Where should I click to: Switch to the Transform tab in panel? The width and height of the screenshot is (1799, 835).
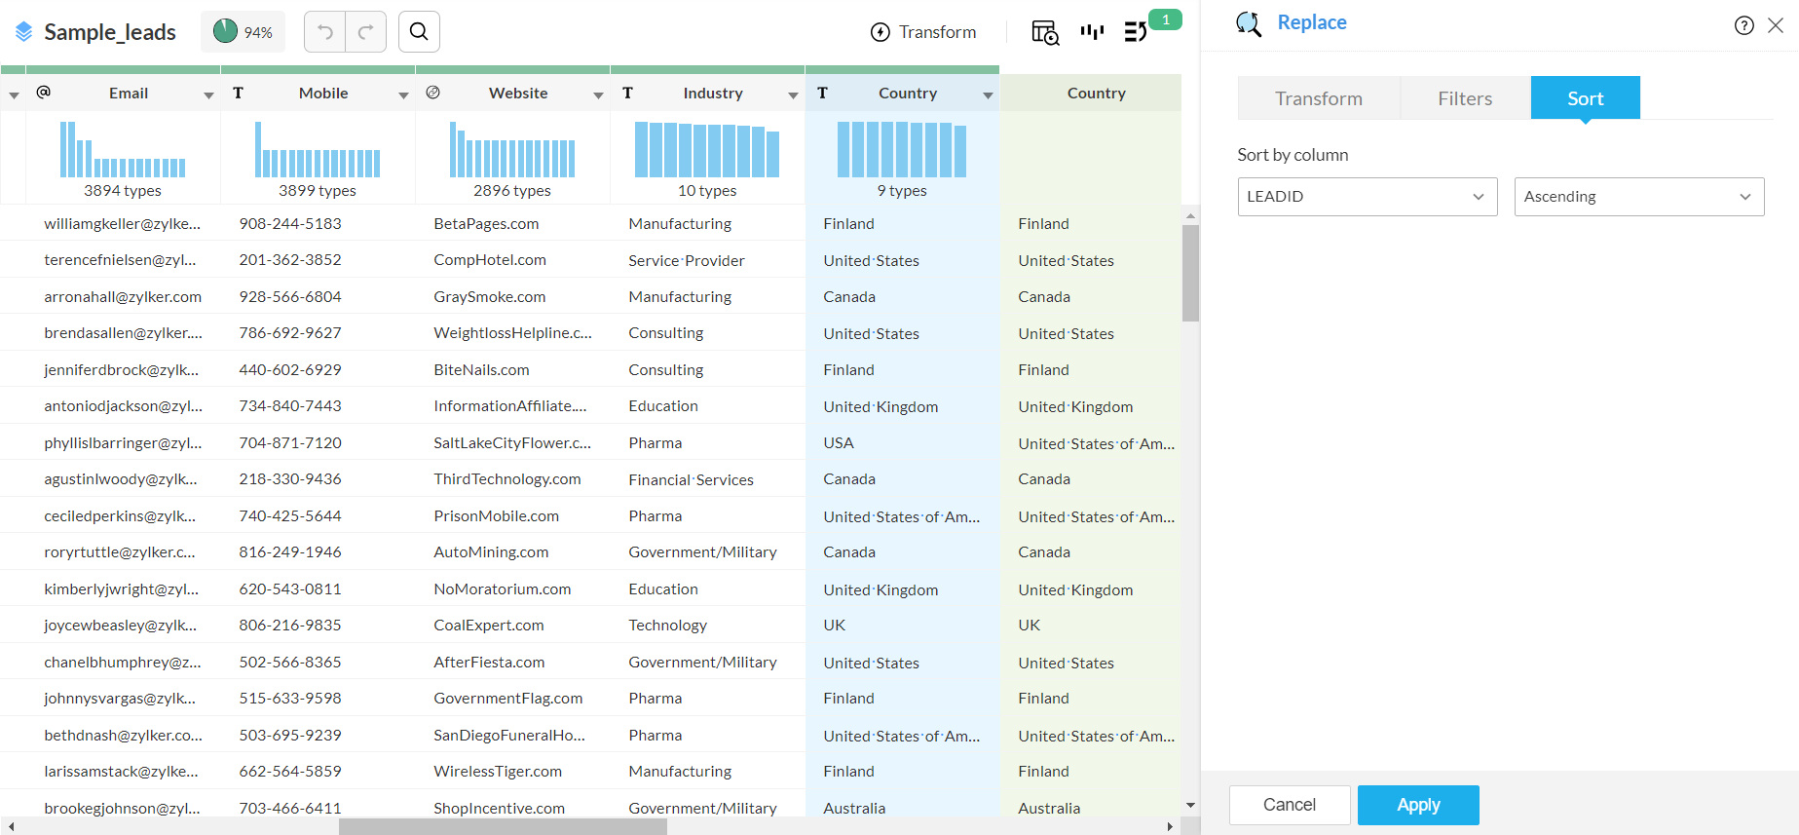[x=1319, y=98]
